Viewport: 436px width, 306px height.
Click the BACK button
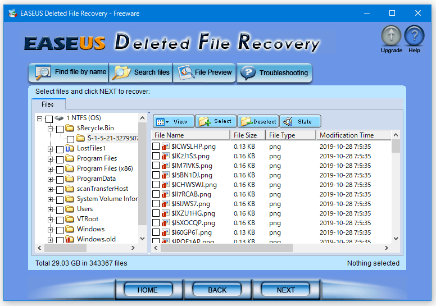tap(217, 290)
